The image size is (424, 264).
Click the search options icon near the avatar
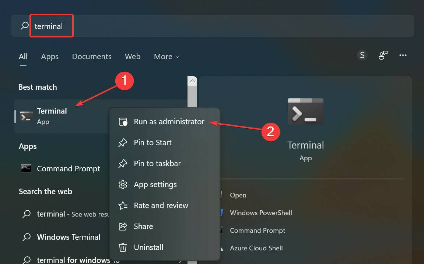point(383,55)
